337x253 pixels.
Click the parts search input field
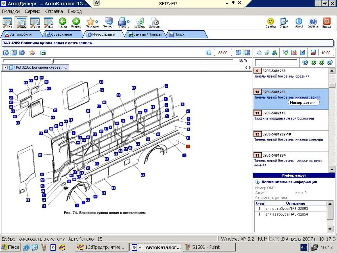[x=276, y=62]
